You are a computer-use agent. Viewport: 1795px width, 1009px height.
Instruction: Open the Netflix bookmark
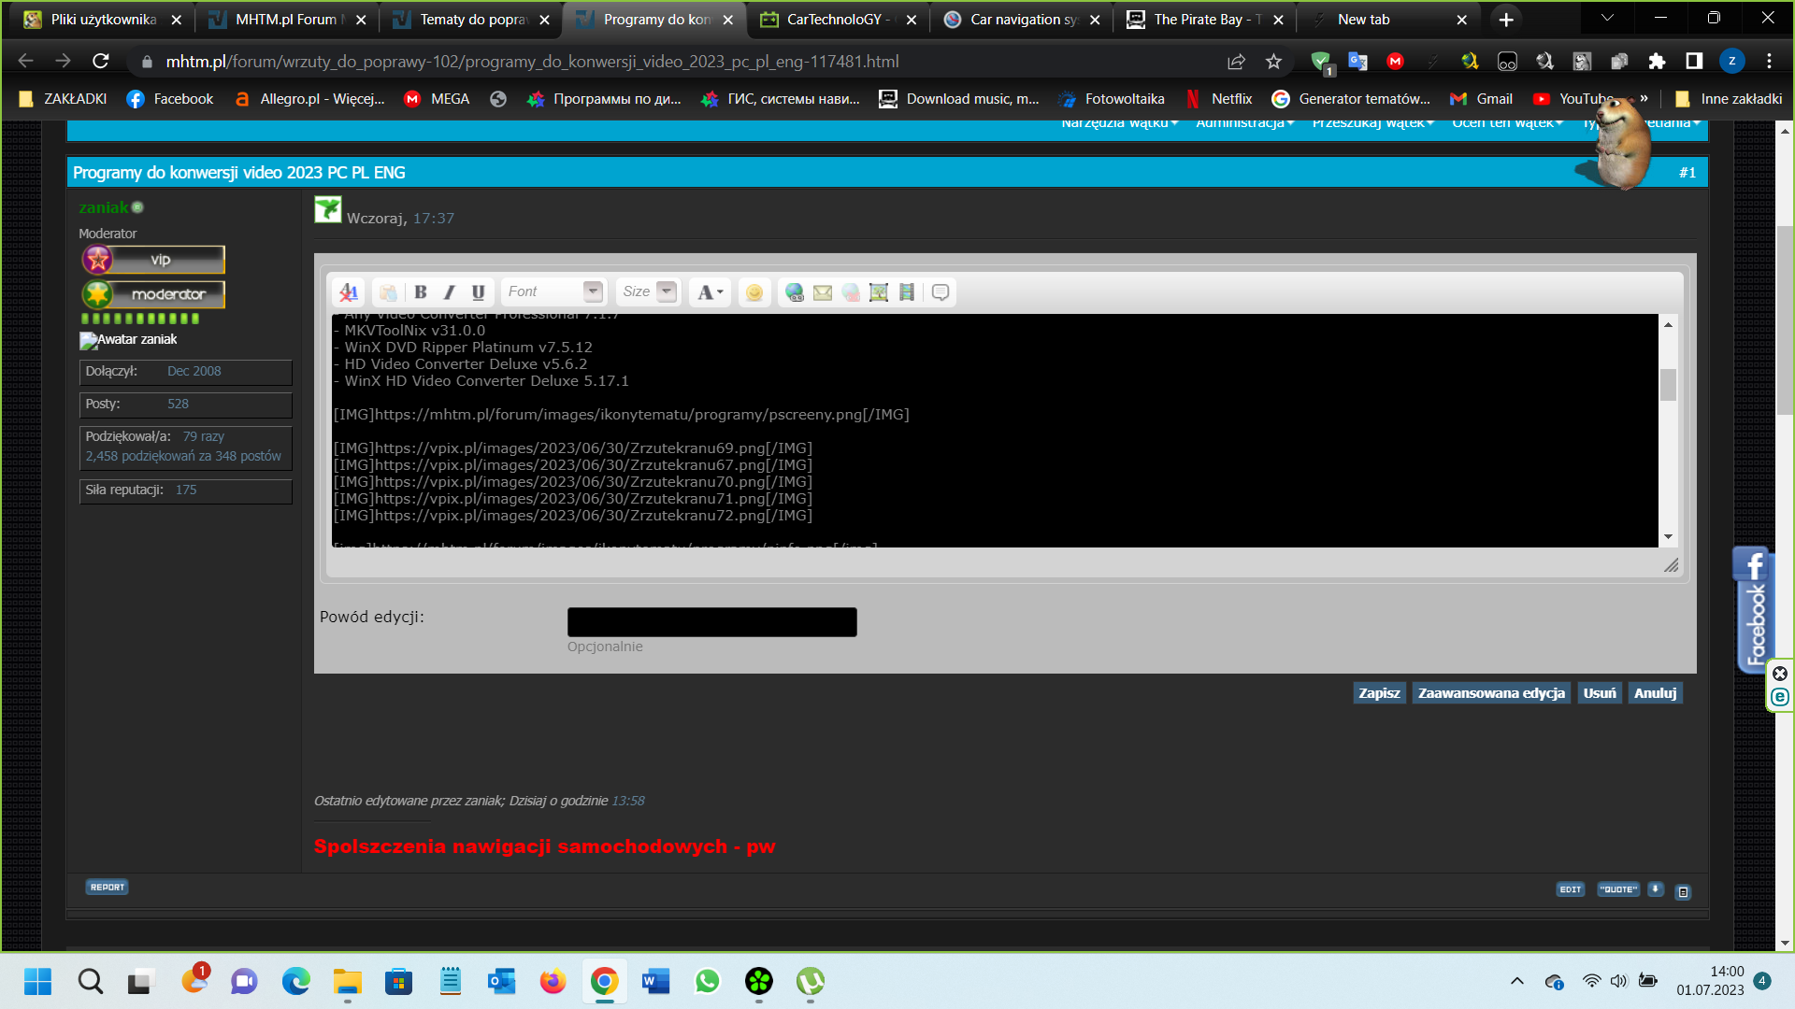1219,99
